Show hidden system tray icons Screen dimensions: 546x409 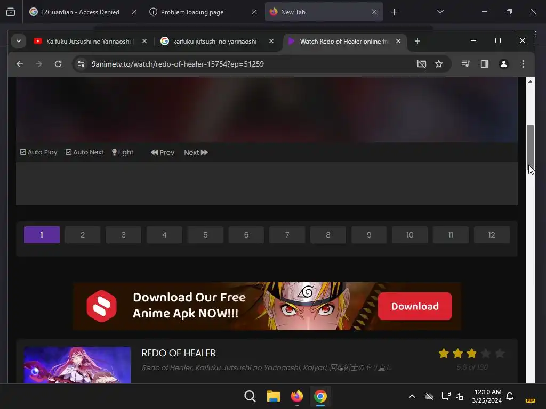412,396
